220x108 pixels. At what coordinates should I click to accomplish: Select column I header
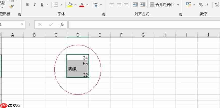point(187,35)
